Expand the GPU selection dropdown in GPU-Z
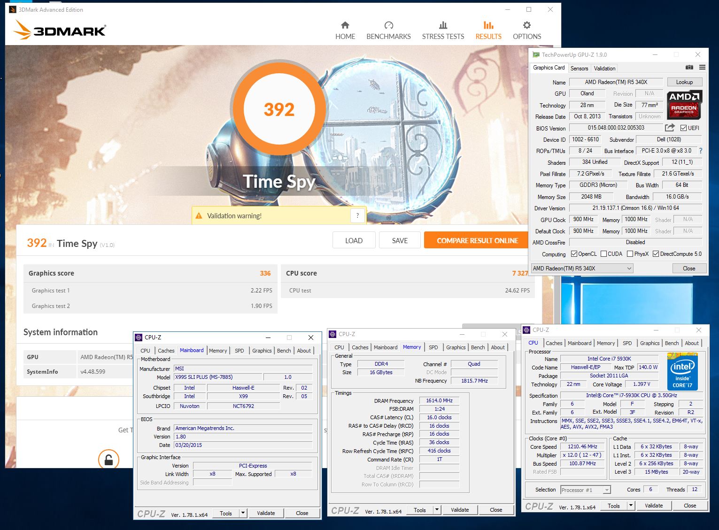This screenshot has height=530, width=719. click(629, 269)
